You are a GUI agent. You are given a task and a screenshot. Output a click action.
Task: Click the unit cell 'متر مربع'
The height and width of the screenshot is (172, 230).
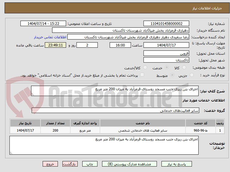85,130
